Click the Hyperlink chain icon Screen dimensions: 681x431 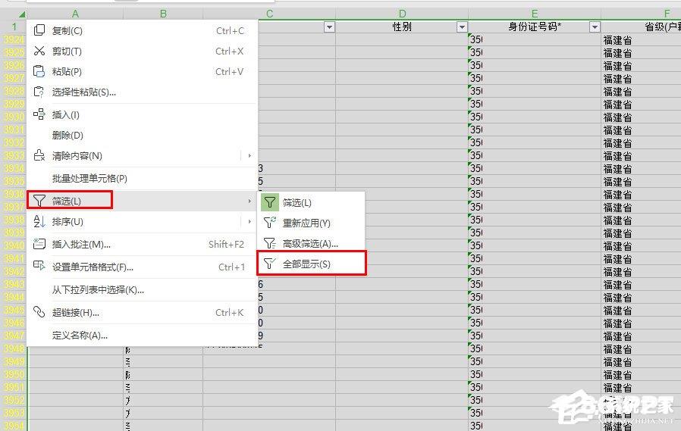tap(39, 312)
